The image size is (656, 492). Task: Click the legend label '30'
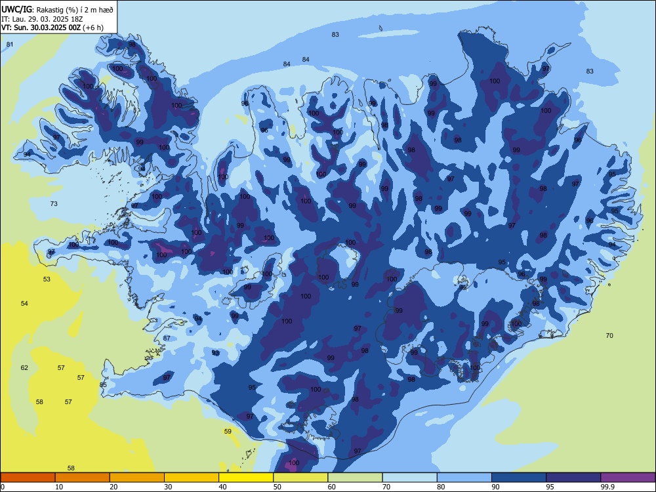click(x=168, y=487)
